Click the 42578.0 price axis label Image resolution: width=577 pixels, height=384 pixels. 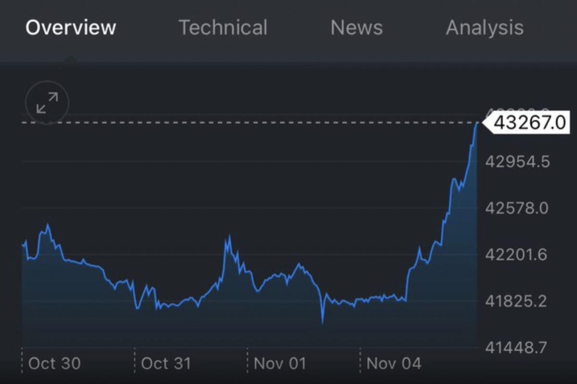[x=517, y=208]
